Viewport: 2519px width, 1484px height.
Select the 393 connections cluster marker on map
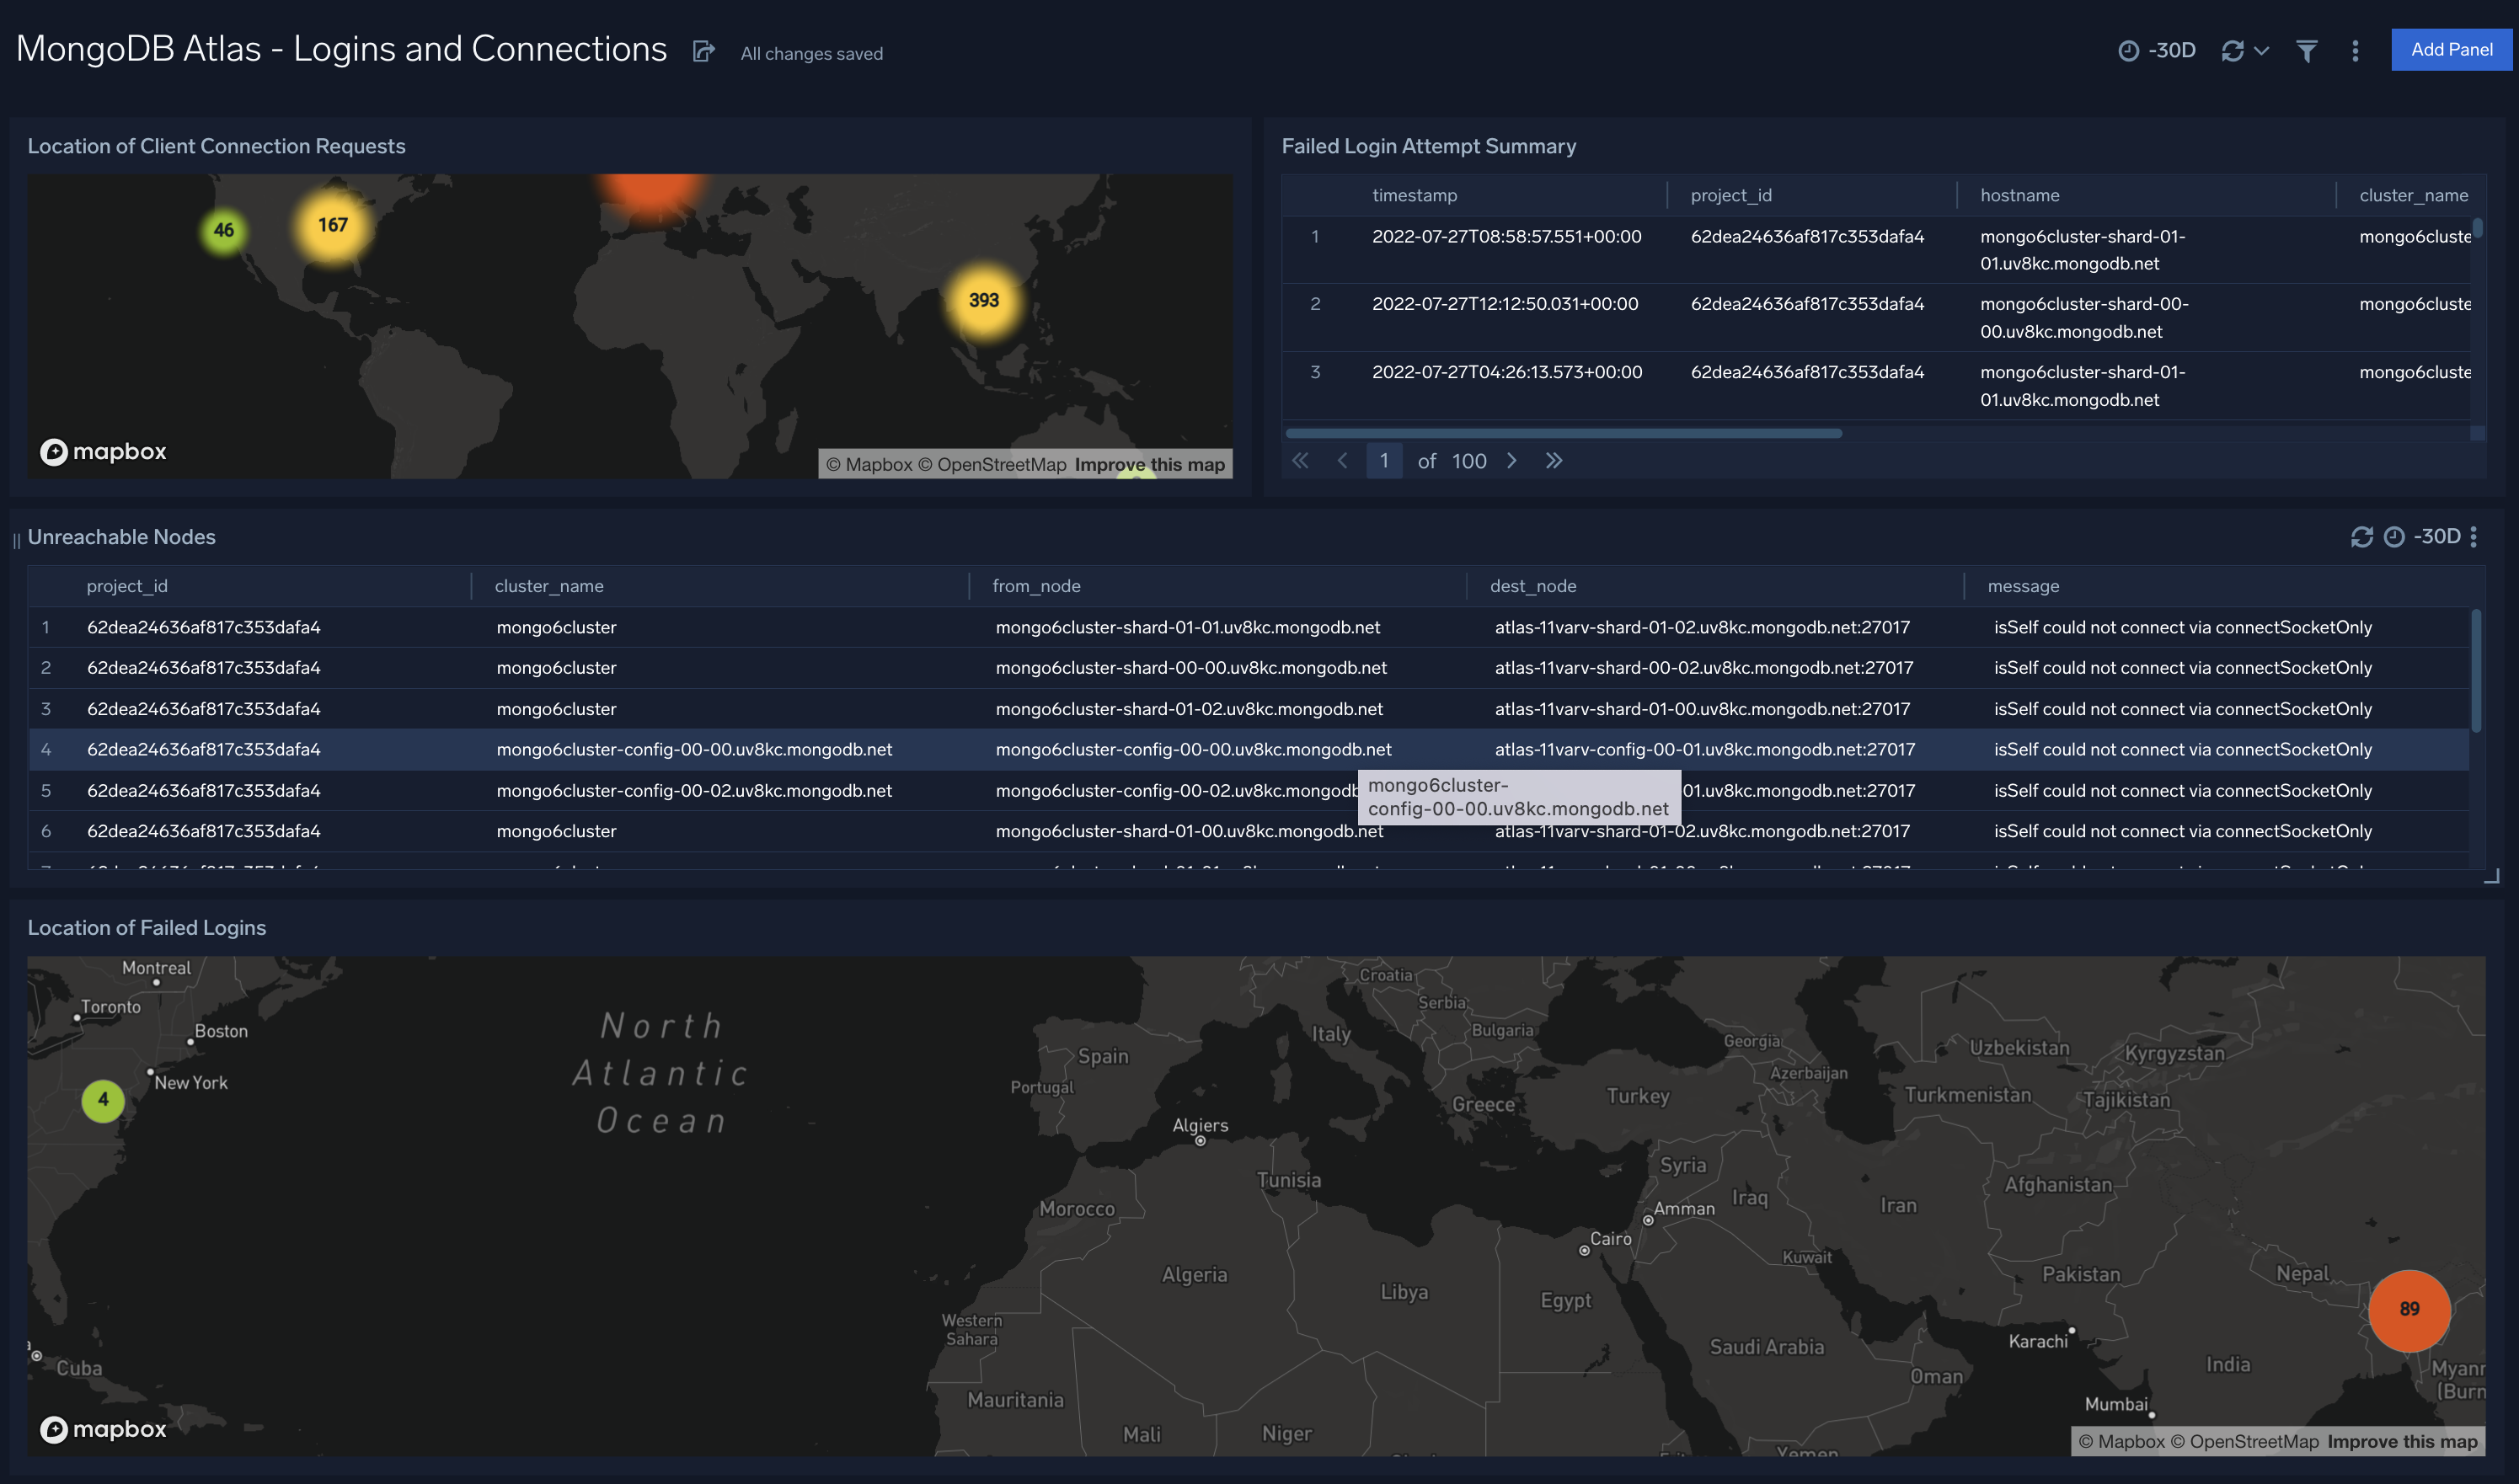(983, 298)
